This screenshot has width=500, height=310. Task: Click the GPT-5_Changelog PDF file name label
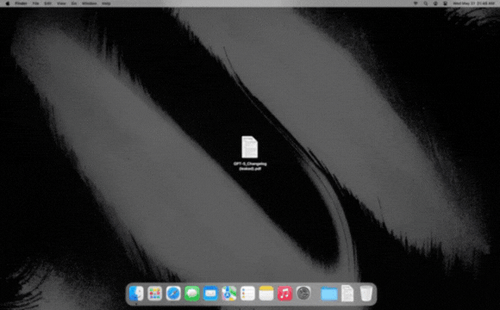[250, 166]
